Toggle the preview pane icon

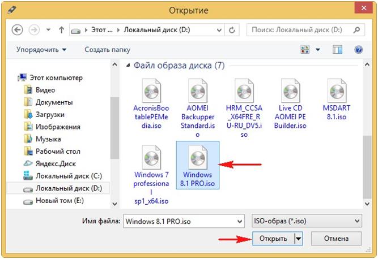(337, 50)
